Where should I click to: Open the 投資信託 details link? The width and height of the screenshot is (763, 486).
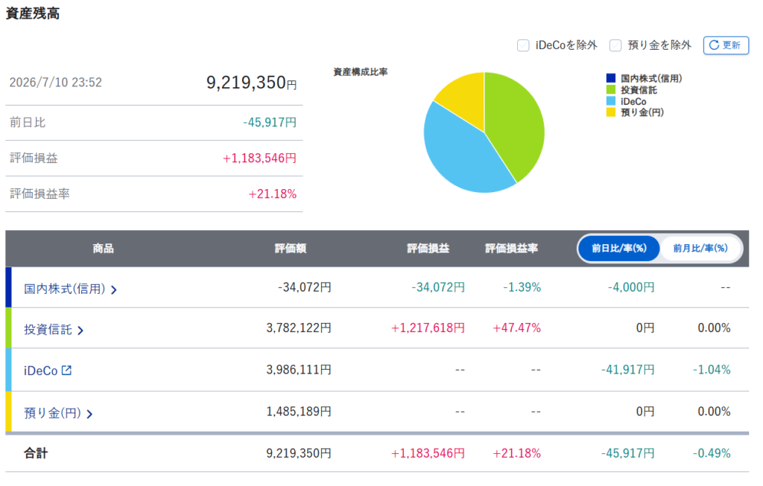tap(48, 330)
